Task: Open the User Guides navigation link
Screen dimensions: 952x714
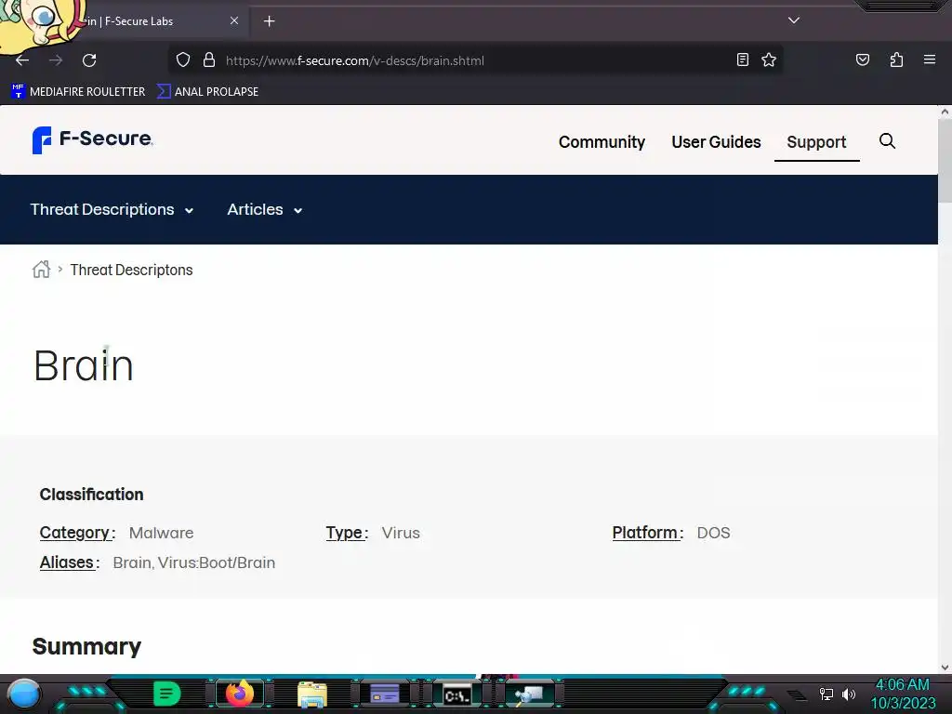Action: tap(716, 142)
